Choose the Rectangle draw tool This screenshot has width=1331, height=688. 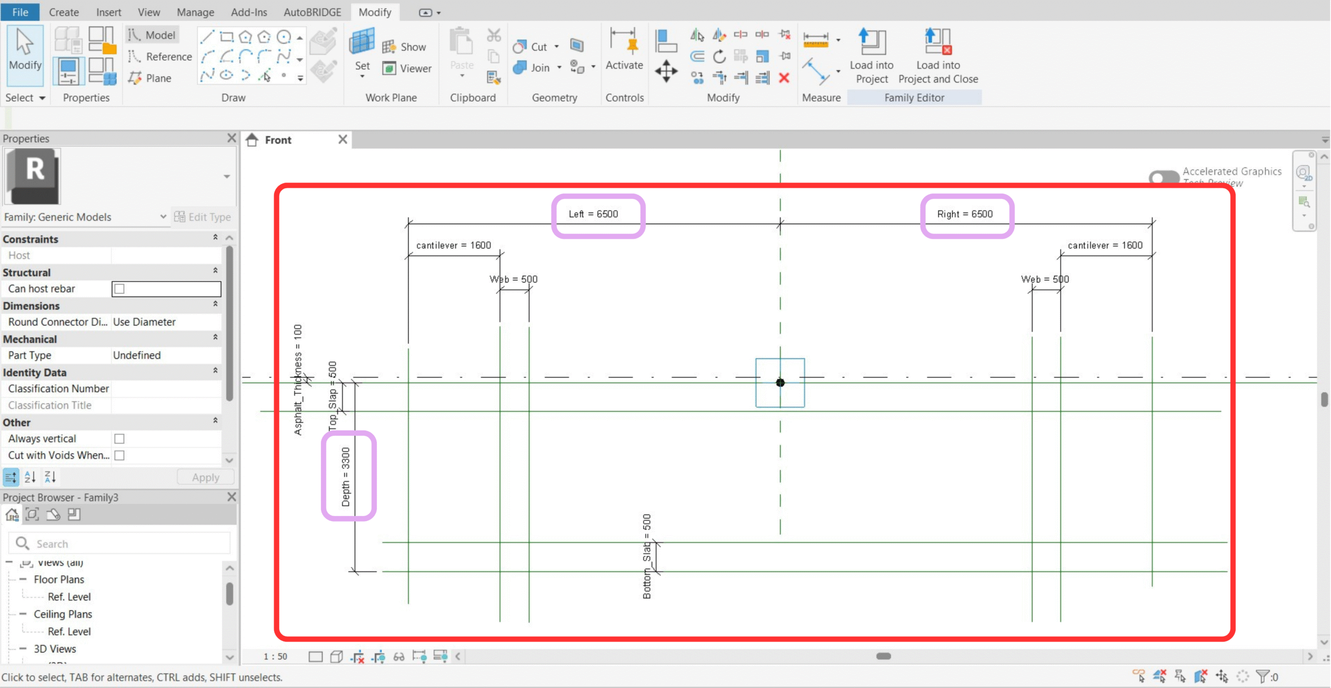[x=226, y=36]
